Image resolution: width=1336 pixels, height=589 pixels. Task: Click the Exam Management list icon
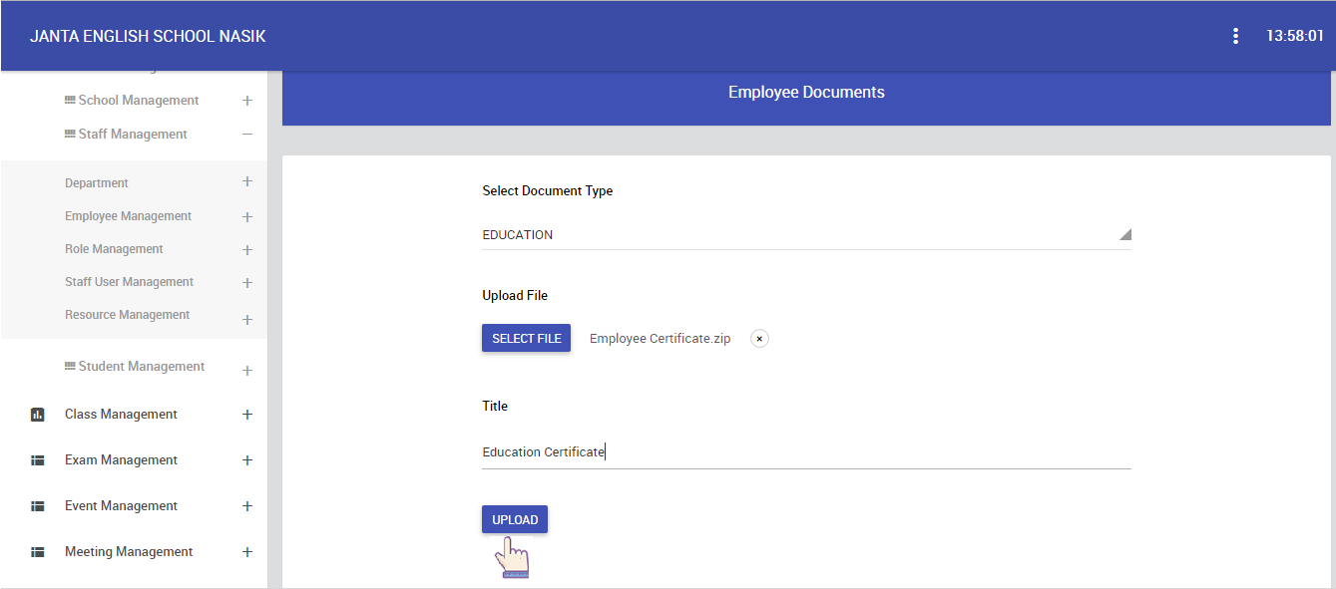tap(38, 460)
